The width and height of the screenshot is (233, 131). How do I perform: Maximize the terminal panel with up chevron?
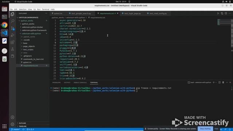(227, 83)
